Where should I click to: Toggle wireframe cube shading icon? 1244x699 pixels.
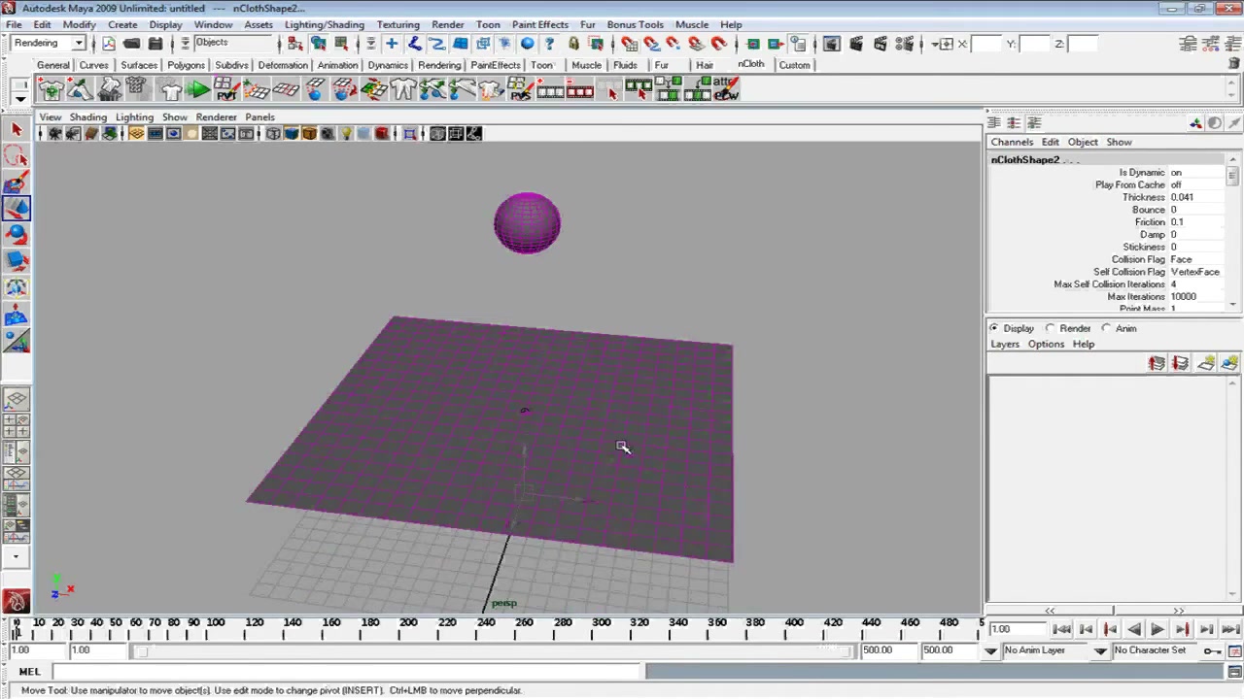coord(273,134)
